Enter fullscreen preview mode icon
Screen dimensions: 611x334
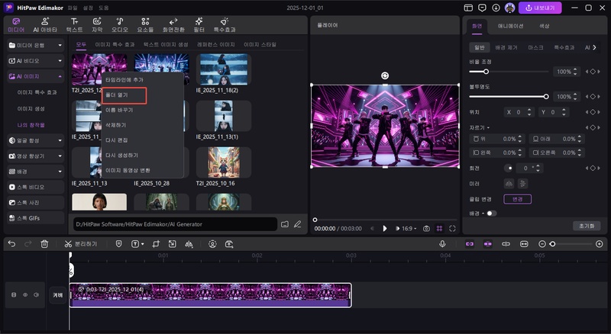[x=453, y=228]
